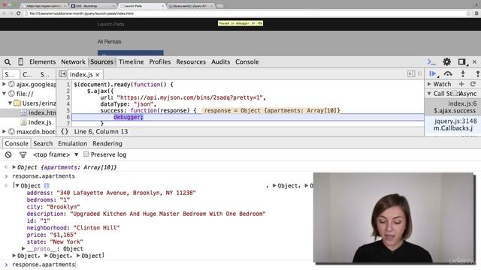Collapse the first expanded Object
481x270 pixels.
17,186
